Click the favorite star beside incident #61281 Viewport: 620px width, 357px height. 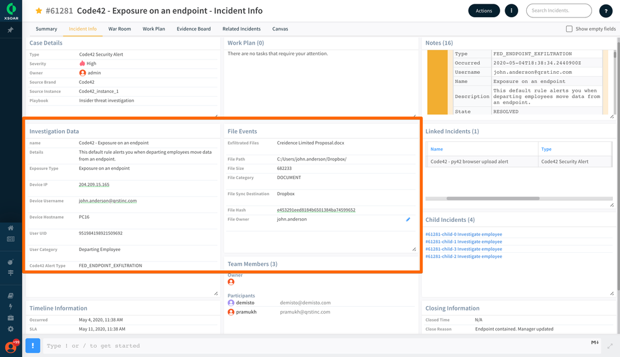coord(39,11)
